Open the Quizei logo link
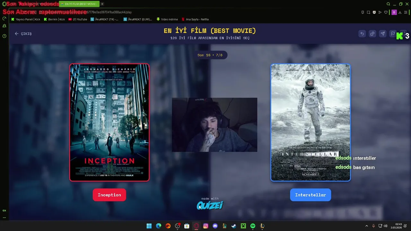This screenshot has height=231, width=411. 210,205
